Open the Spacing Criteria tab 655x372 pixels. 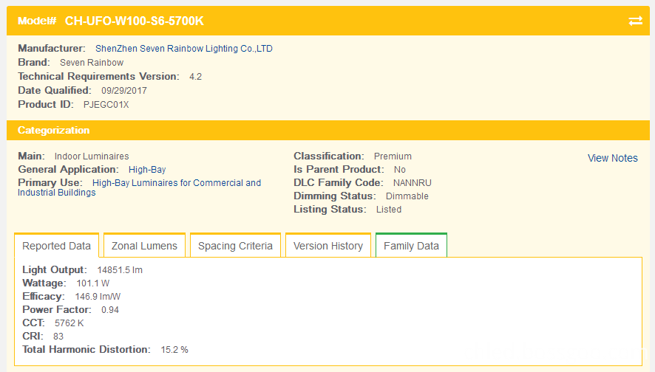coord(235,246)
